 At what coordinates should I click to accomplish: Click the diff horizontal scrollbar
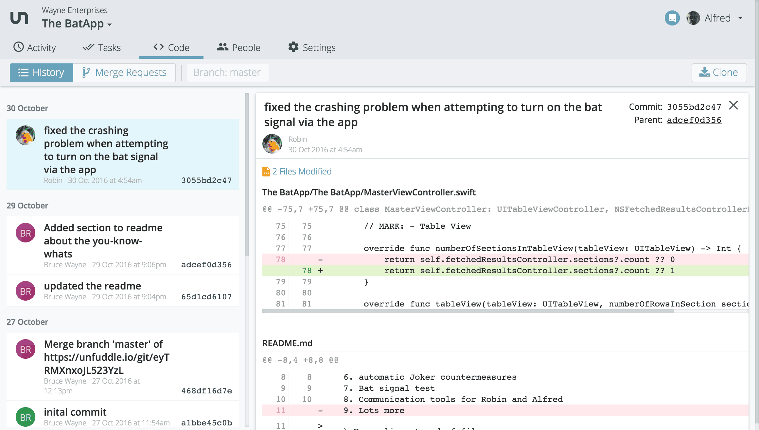tap(468, 311)
